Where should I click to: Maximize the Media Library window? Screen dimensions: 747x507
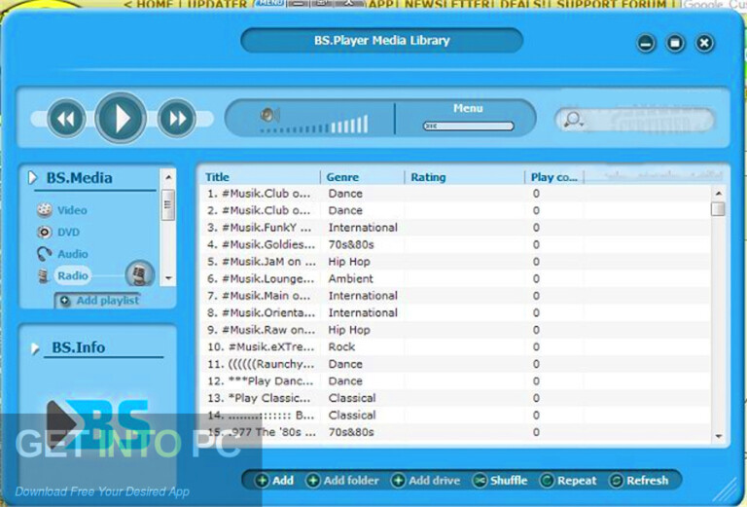[x=675, y=44]
